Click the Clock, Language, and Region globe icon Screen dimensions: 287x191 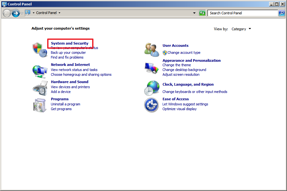tap(151, 88)
